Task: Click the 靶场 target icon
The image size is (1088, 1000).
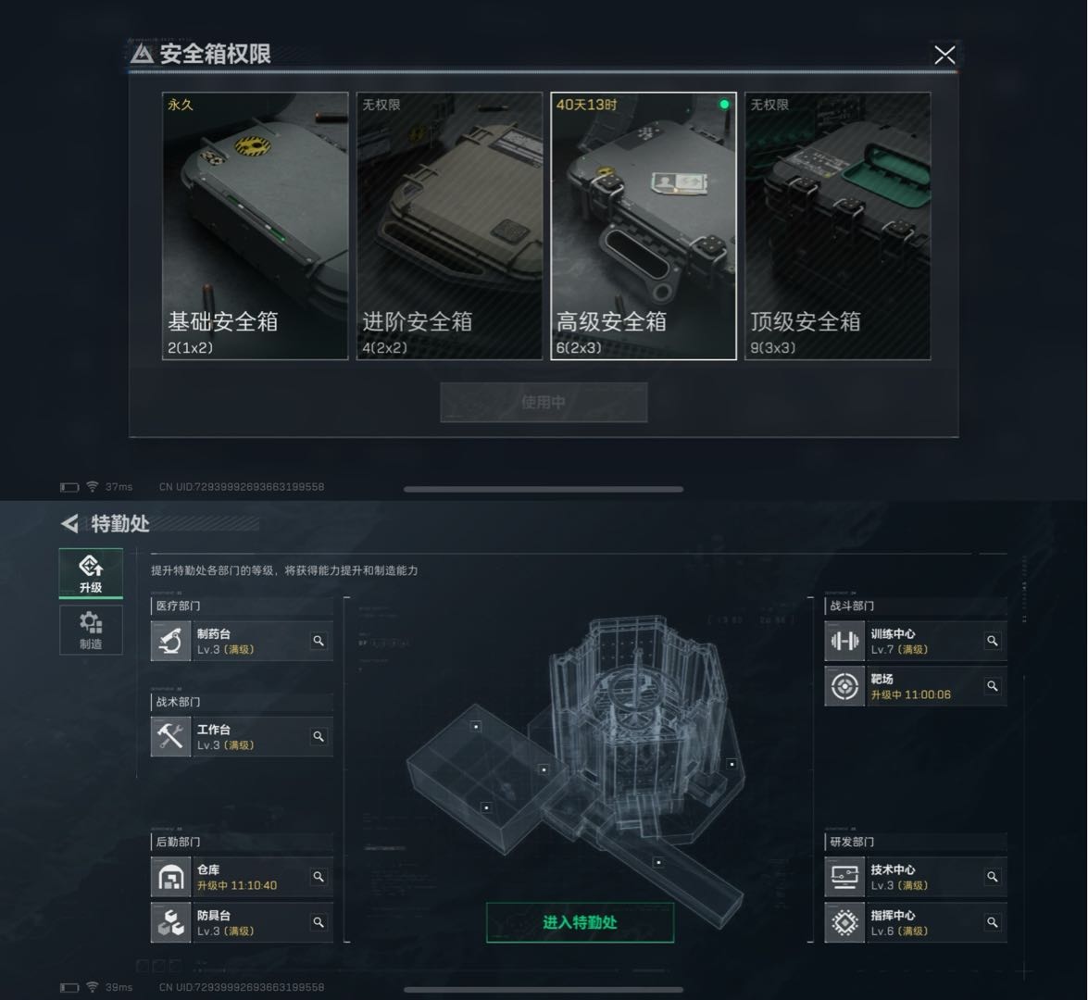Action: click(844, 686)
